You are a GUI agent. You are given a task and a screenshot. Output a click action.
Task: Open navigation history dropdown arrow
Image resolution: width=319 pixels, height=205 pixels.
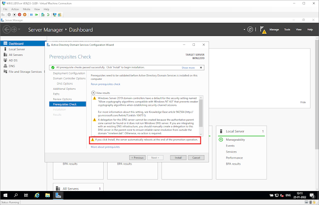coord(19,29)
